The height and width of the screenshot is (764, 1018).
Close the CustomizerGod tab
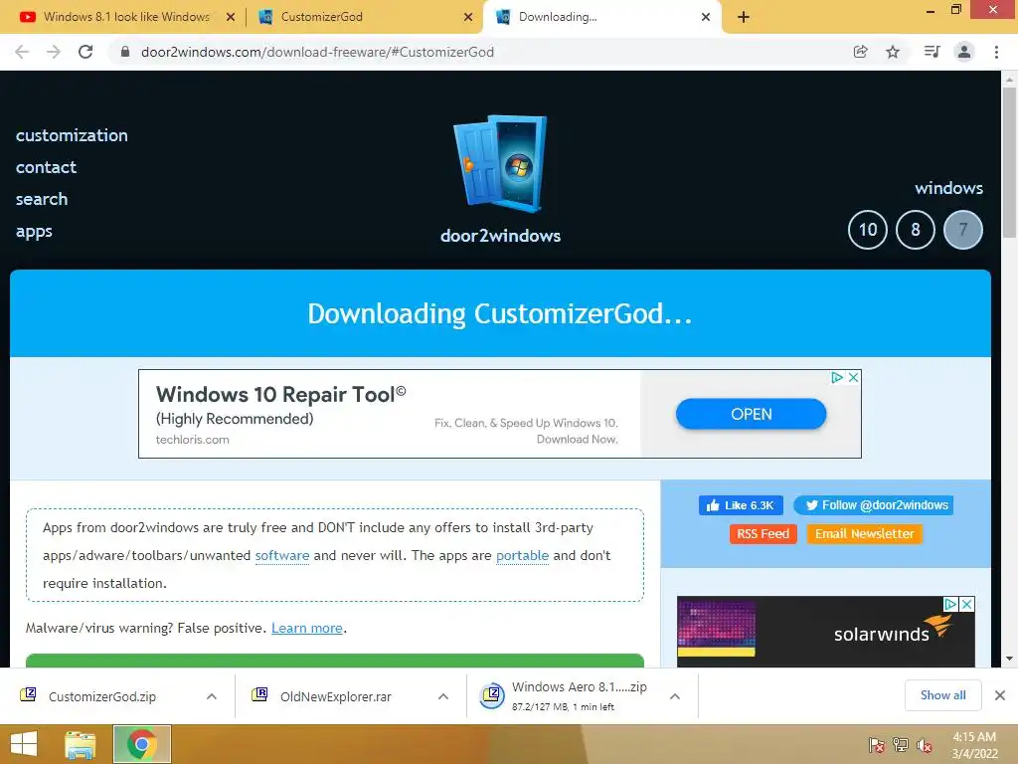pyautogui.click(x=468, y=17)
